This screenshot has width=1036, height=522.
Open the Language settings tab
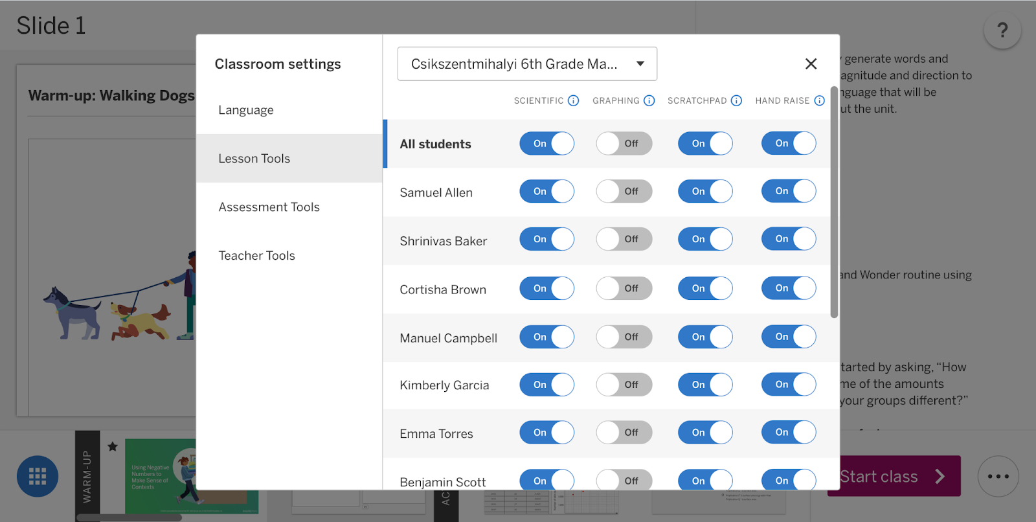pyautogui.click(x=289, y=110)
